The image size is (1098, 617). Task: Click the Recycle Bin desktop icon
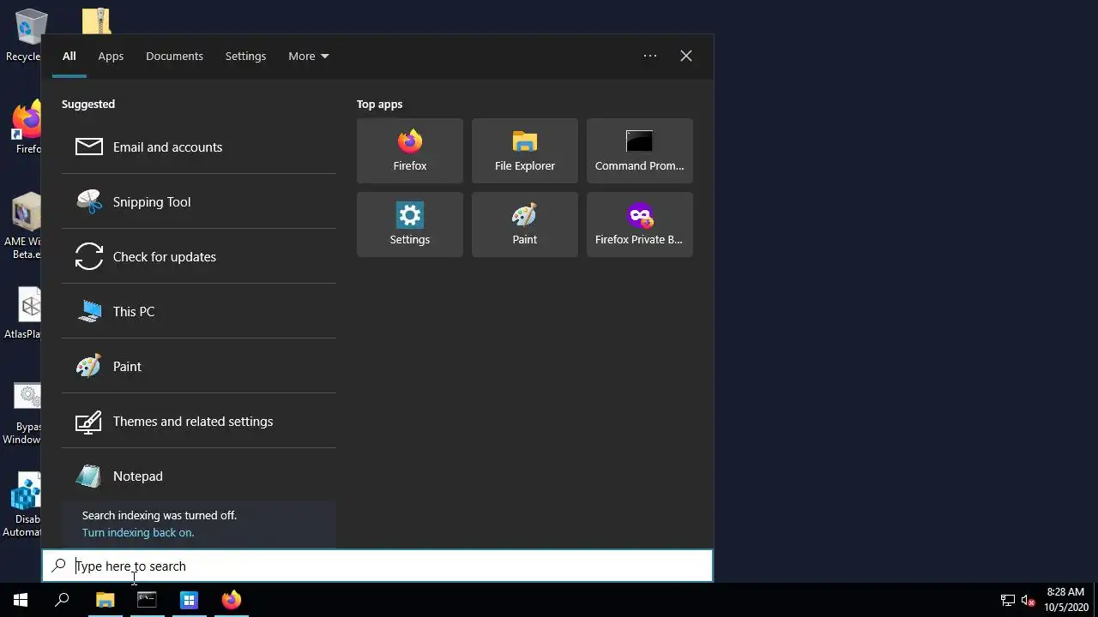click(26, 34)
